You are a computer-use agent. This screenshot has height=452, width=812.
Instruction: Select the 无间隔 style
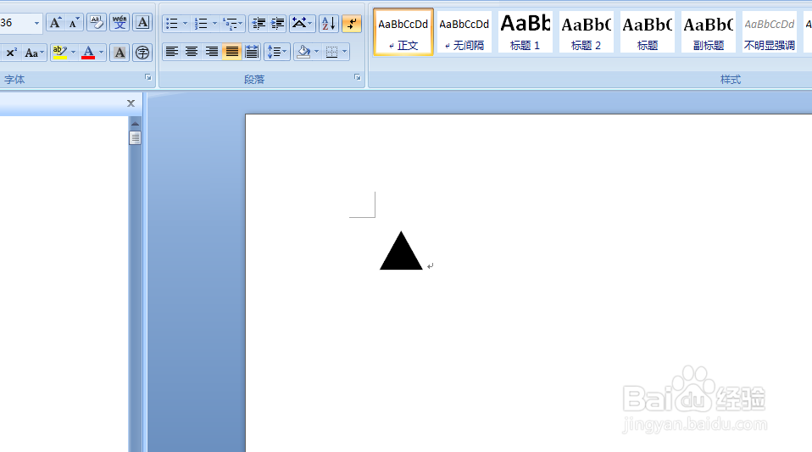coord(464,32)
